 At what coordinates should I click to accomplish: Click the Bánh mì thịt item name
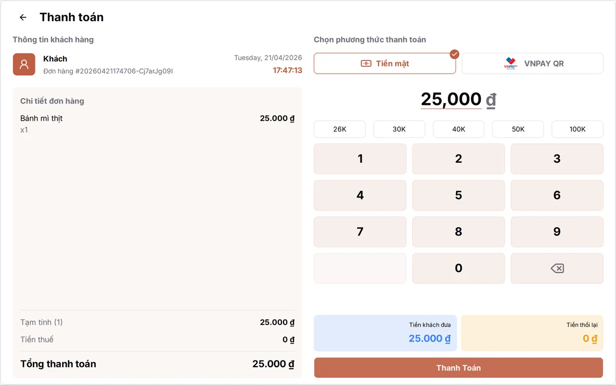click(42, 118)
